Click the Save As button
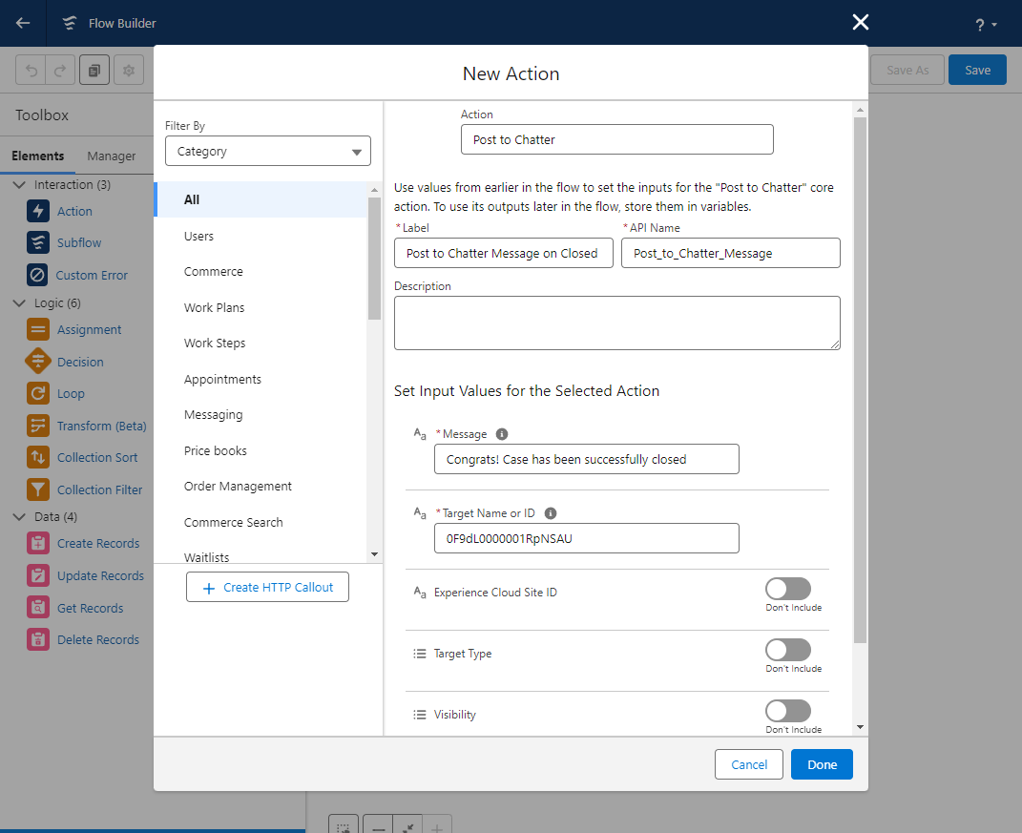The height and width of the screenshot is (833, 1022). pyautogui.click(x=907, y=70)
